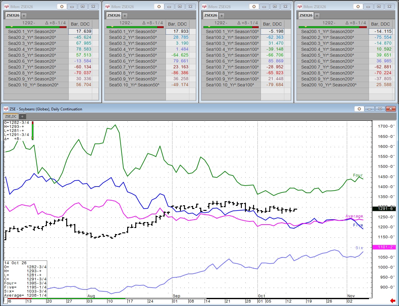Select the ZSE,DC chart tab

click(11, 116)
